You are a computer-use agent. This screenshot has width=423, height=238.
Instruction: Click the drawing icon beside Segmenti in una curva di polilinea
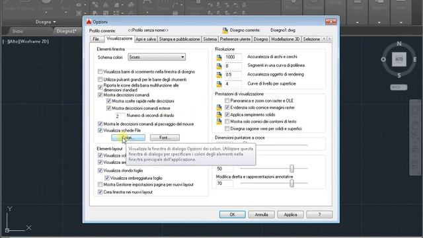coord(219,66)
